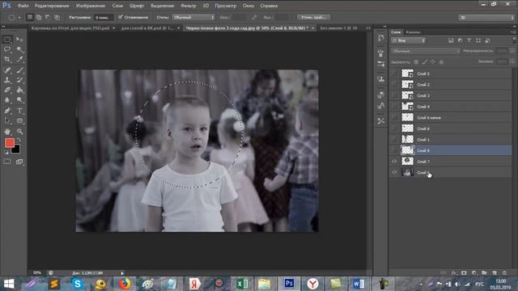Add layer style fx button
The image size is (518, 291).
click(454, 273)
